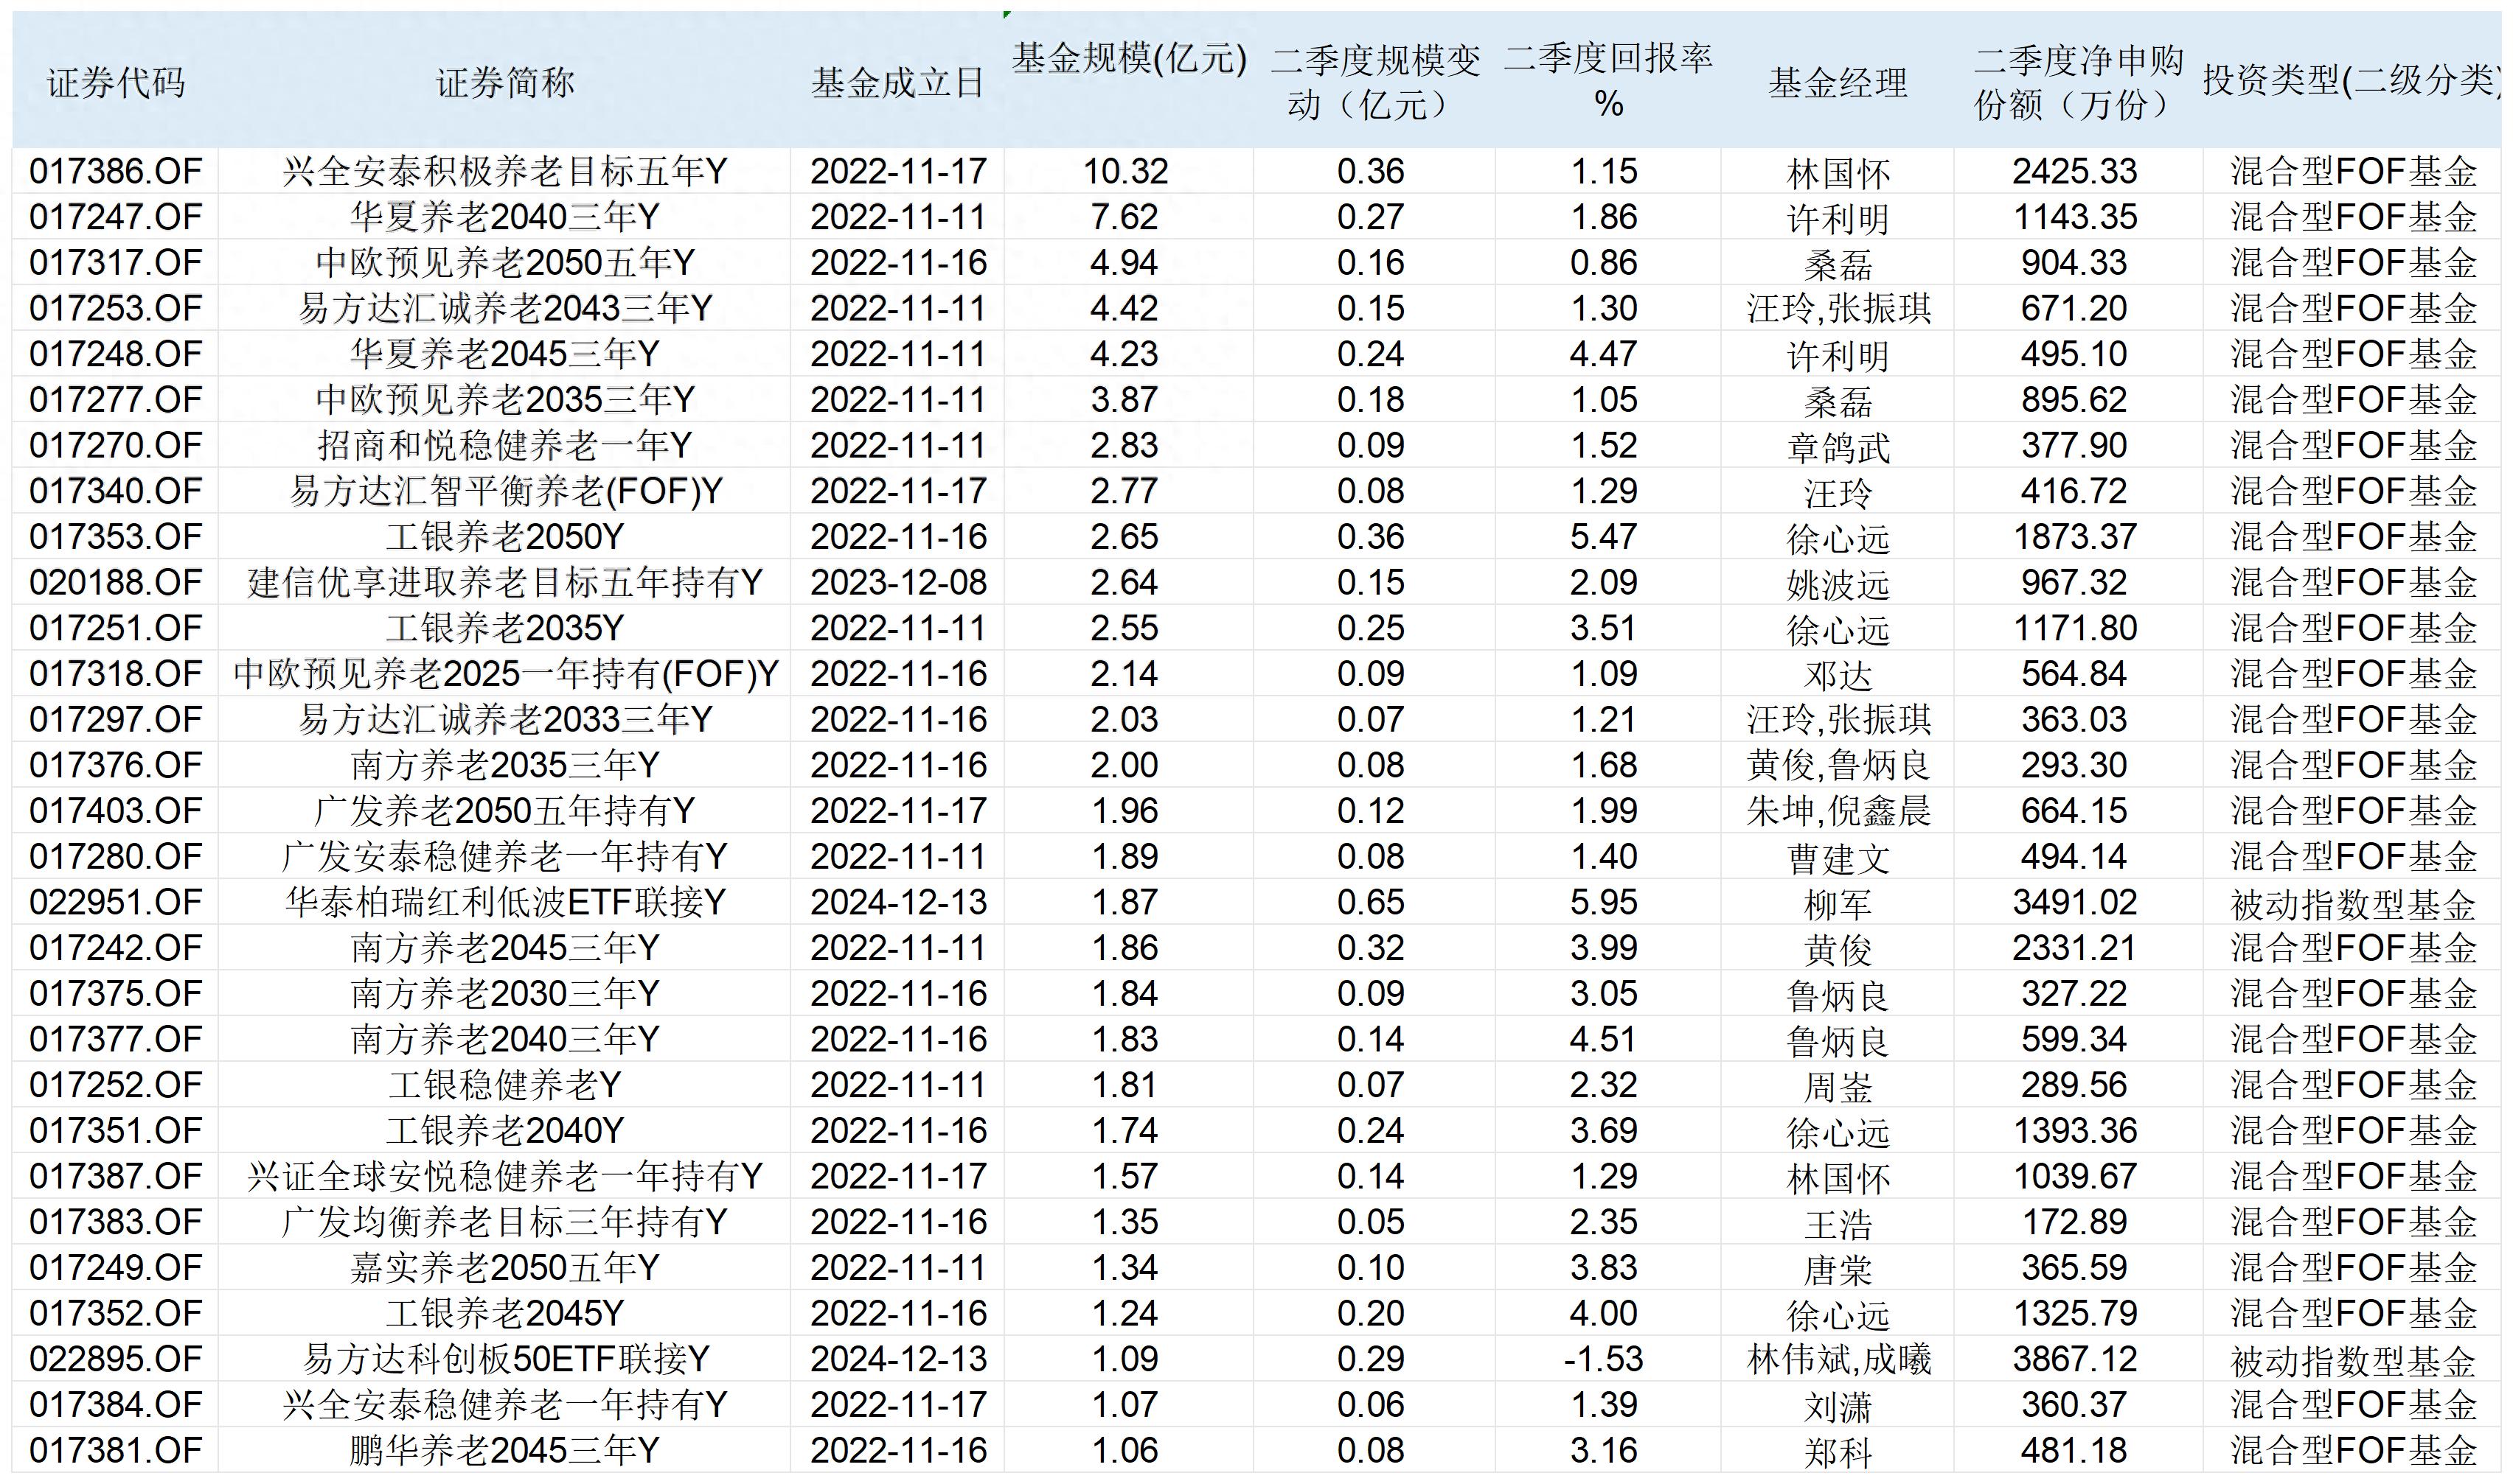Viewport: 2513px width, 1484px height.
Task: Select the 二季度规模变动 header cell
Action: [1374, 82]
